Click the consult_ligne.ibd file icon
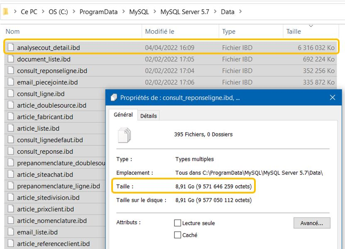The image size is (345, 249). tap(11, 94)
